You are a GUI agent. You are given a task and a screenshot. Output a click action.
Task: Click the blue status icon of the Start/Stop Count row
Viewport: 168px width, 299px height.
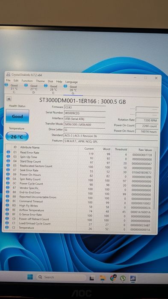click(x=8, y=161)
